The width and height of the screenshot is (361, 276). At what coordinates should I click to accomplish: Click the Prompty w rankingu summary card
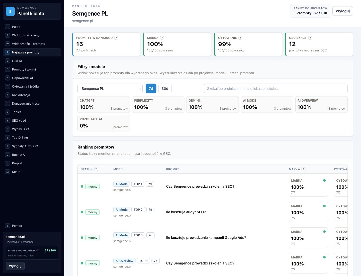106,44
